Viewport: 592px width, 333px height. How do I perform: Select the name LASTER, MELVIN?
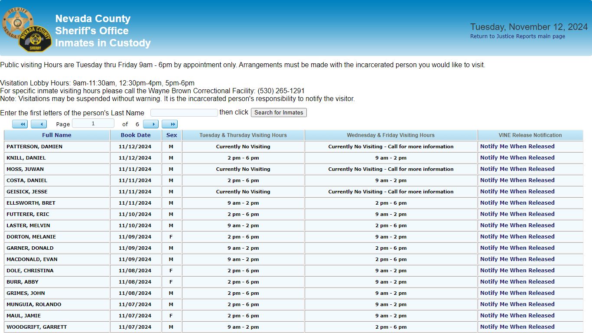click(28, 225)
